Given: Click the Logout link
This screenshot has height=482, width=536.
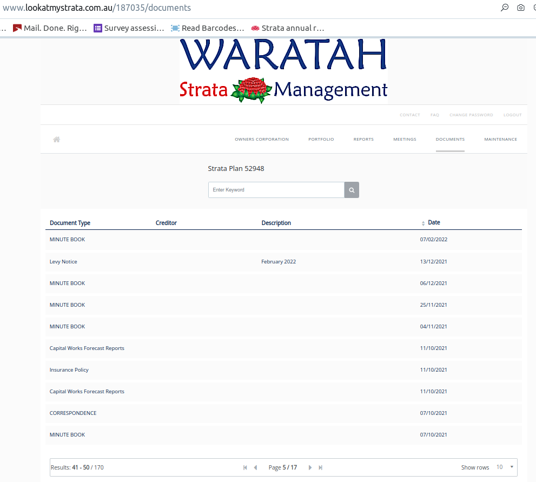Looking at the screenshot, I should click(x=512, y=115).
